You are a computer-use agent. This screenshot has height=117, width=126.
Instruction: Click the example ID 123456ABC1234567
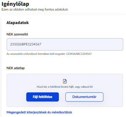pyautogui.click(x=79, y=54)
